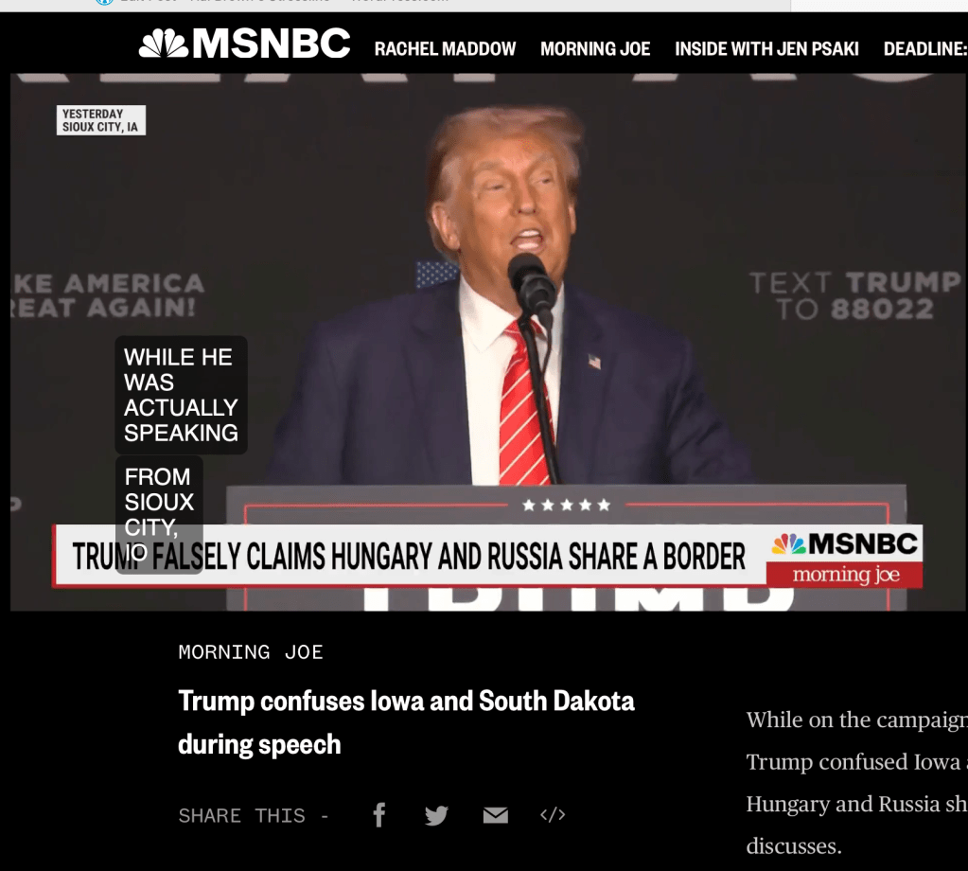Click the 'Yesterday Sioux City, IA' location tag
Screen dimensions: 968x871
coord(100,120)
